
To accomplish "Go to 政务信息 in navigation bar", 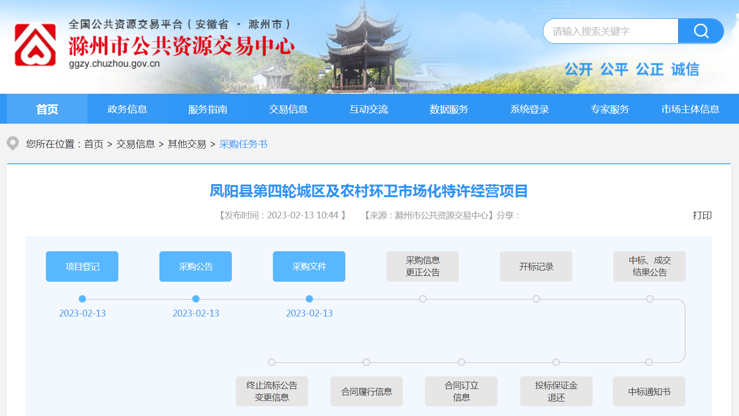I will 128,109.
